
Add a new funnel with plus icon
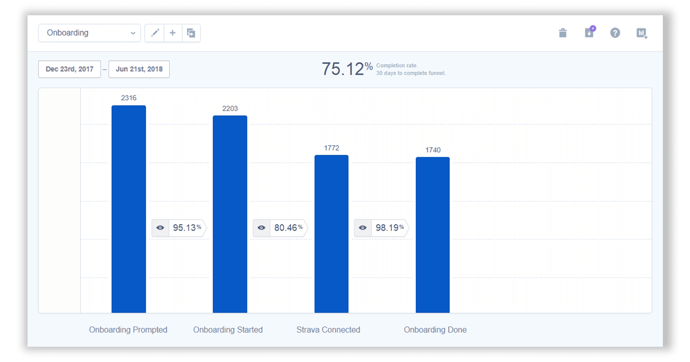(172, 33)
